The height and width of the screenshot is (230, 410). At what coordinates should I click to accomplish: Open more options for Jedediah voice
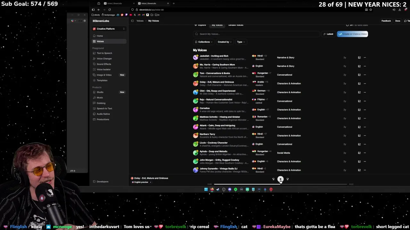(x=365, y=57)
